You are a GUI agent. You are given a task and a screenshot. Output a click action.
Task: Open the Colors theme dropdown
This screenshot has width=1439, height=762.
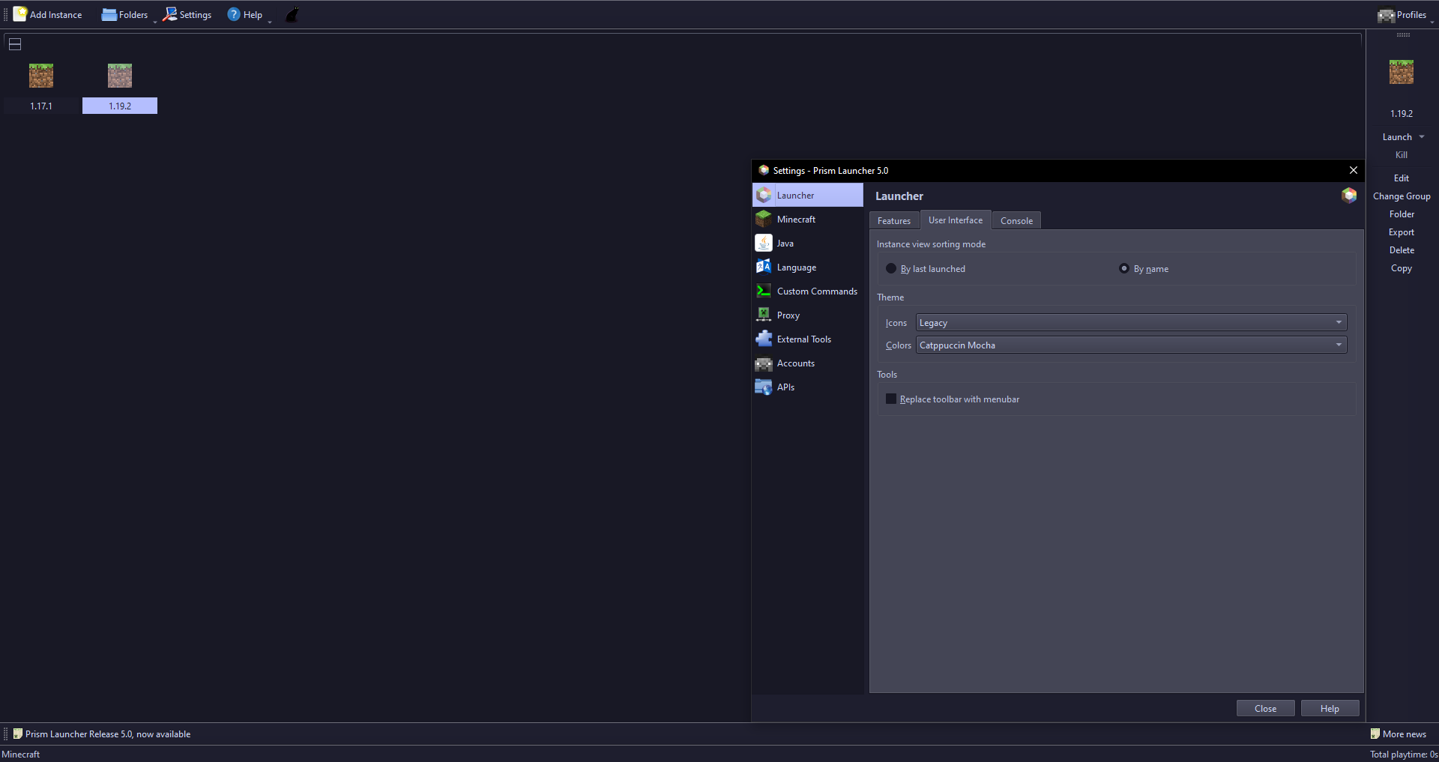coord(1132,345)
